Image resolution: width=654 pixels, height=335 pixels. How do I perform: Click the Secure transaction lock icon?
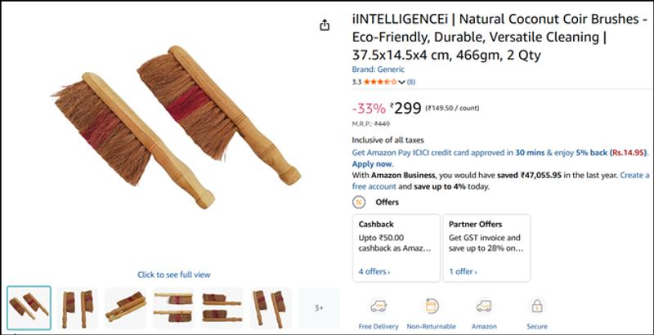point(537,306)
